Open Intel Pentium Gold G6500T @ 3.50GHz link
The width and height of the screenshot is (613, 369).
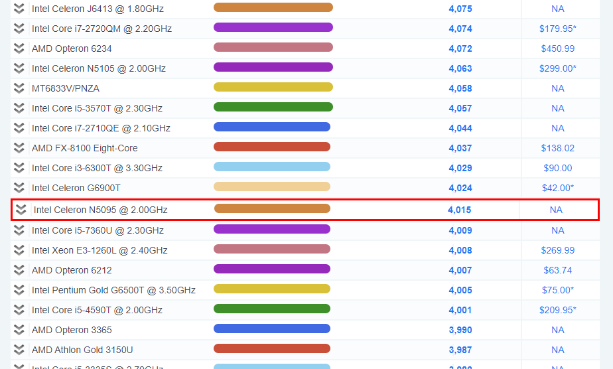point(113,290)
